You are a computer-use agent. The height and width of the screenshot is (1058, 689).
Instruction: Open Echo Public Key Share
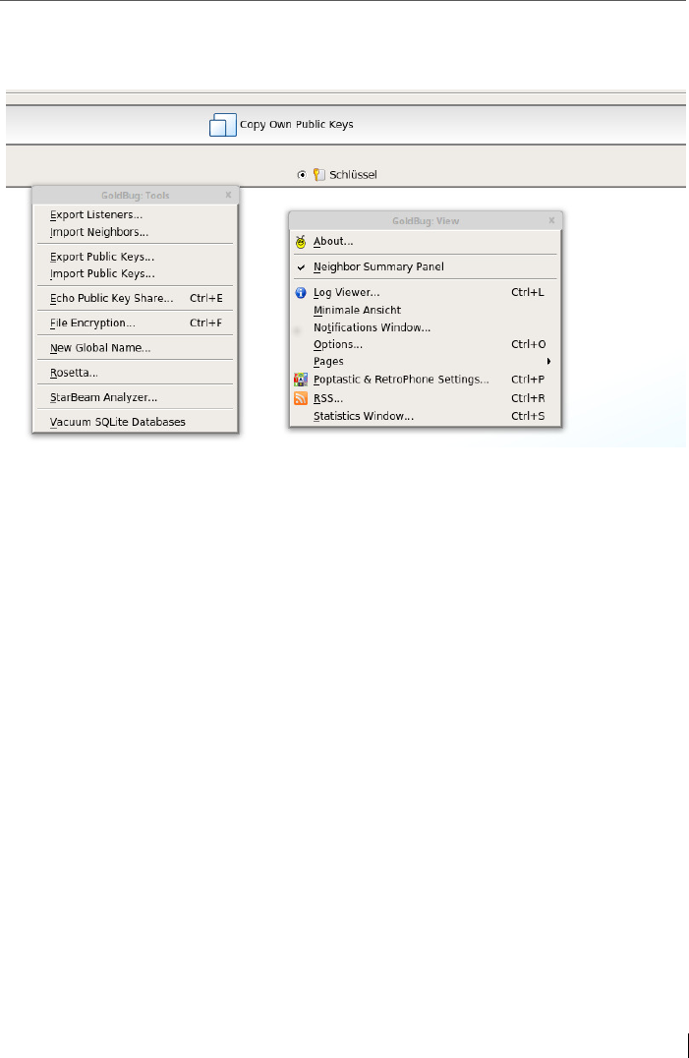tap(135, 298)
